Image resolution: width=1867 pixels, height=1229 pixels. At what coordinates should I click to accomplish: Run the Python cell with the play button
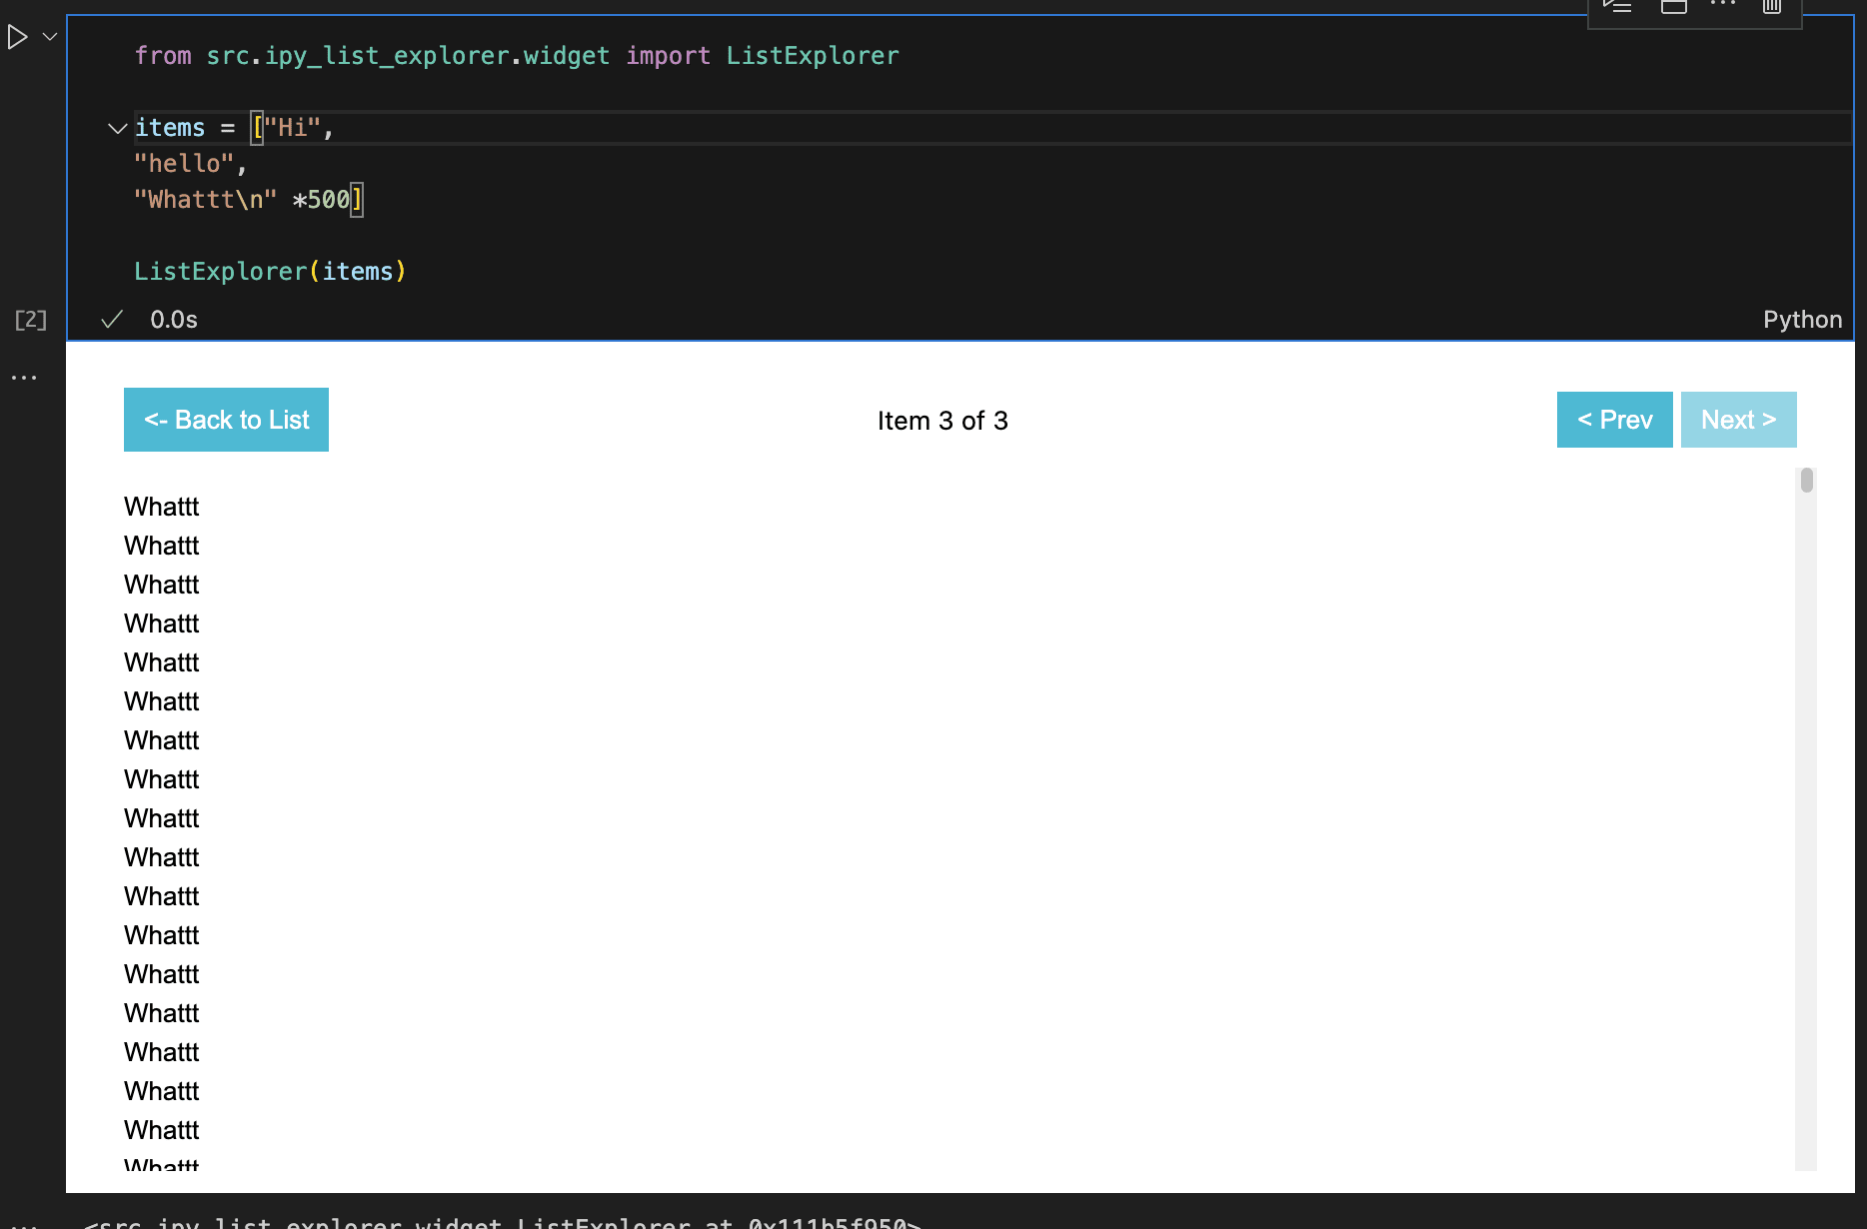[18, 37]
